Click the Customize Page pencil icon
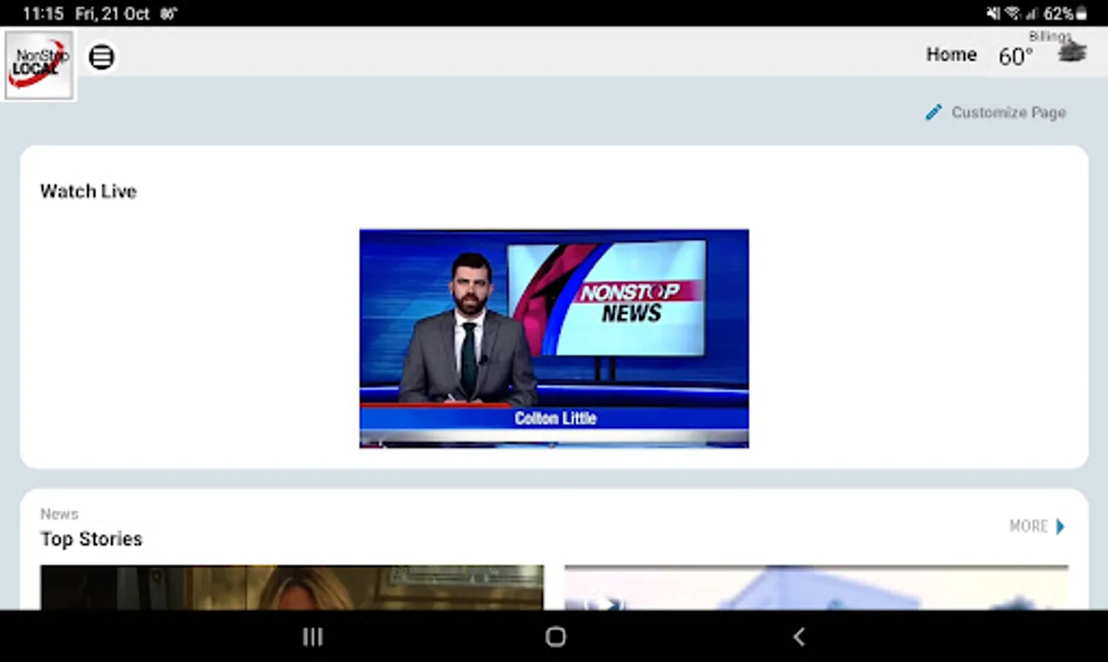1108x662 pixels. (x=933, y=113)
